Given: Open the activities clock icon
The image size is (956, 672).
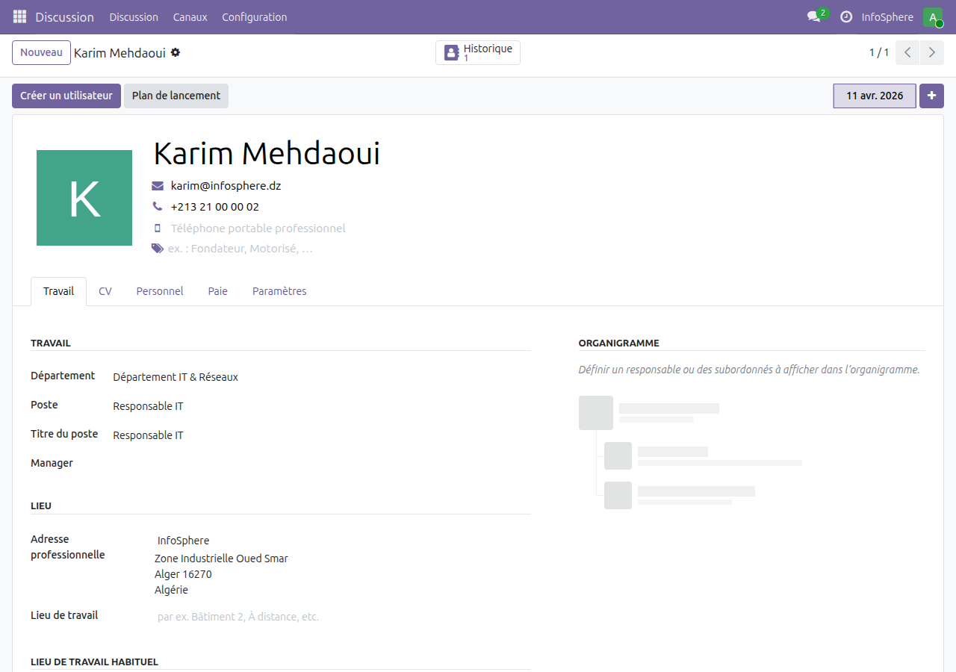Looking at the screenshot, I should [845, 16].
